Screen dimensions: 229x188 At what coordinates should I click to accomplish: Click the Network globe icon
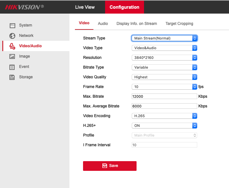tap(12, 36)
